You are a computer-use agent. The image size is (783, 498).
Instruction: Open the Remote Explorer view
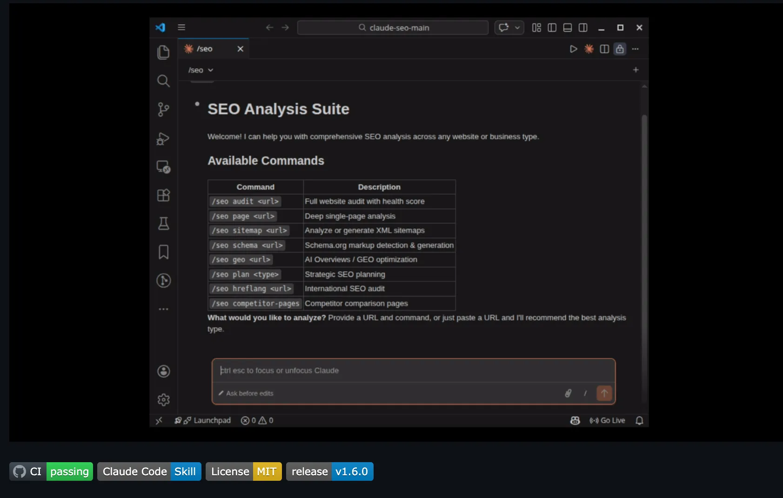(163, 167)
